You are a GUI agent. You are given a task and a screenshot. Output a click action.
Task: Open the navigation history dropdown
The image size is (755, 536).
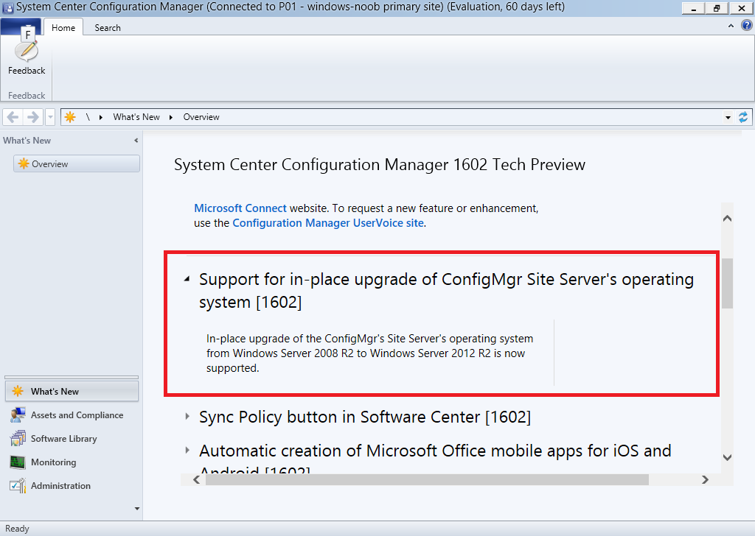pyautogui.click(x=50, y=117)
